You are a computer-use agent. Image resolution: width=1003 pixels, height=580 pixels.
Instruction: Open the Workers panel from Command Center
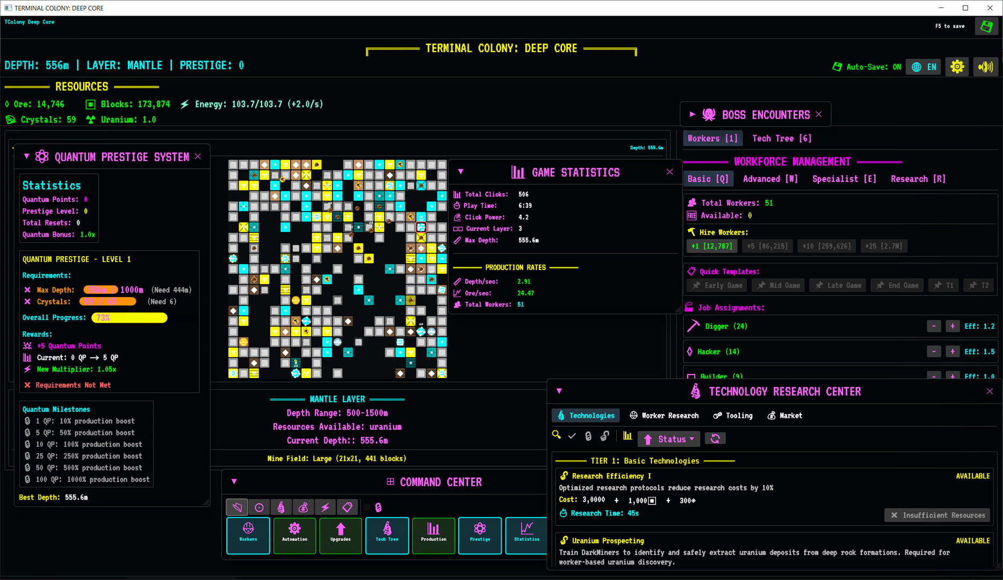tap(248, 535)
